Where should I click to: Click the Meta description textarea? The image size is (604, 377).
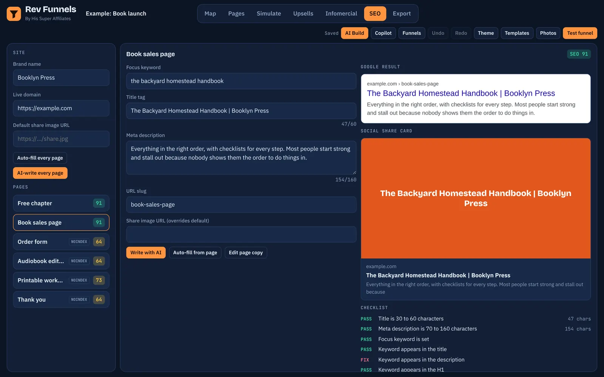pos(241,158)
